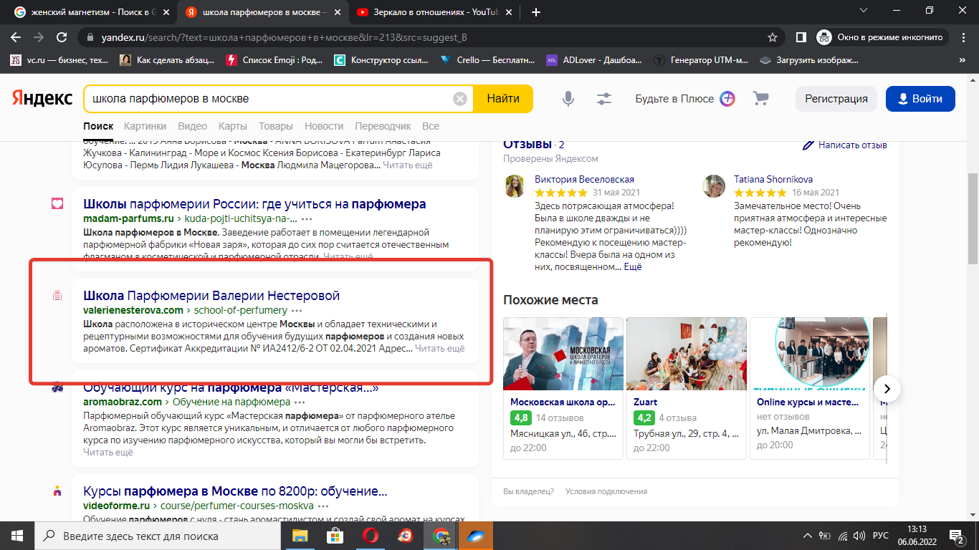
Task: Open more options for madam-parfums.ru result
Action: [307, 218]
